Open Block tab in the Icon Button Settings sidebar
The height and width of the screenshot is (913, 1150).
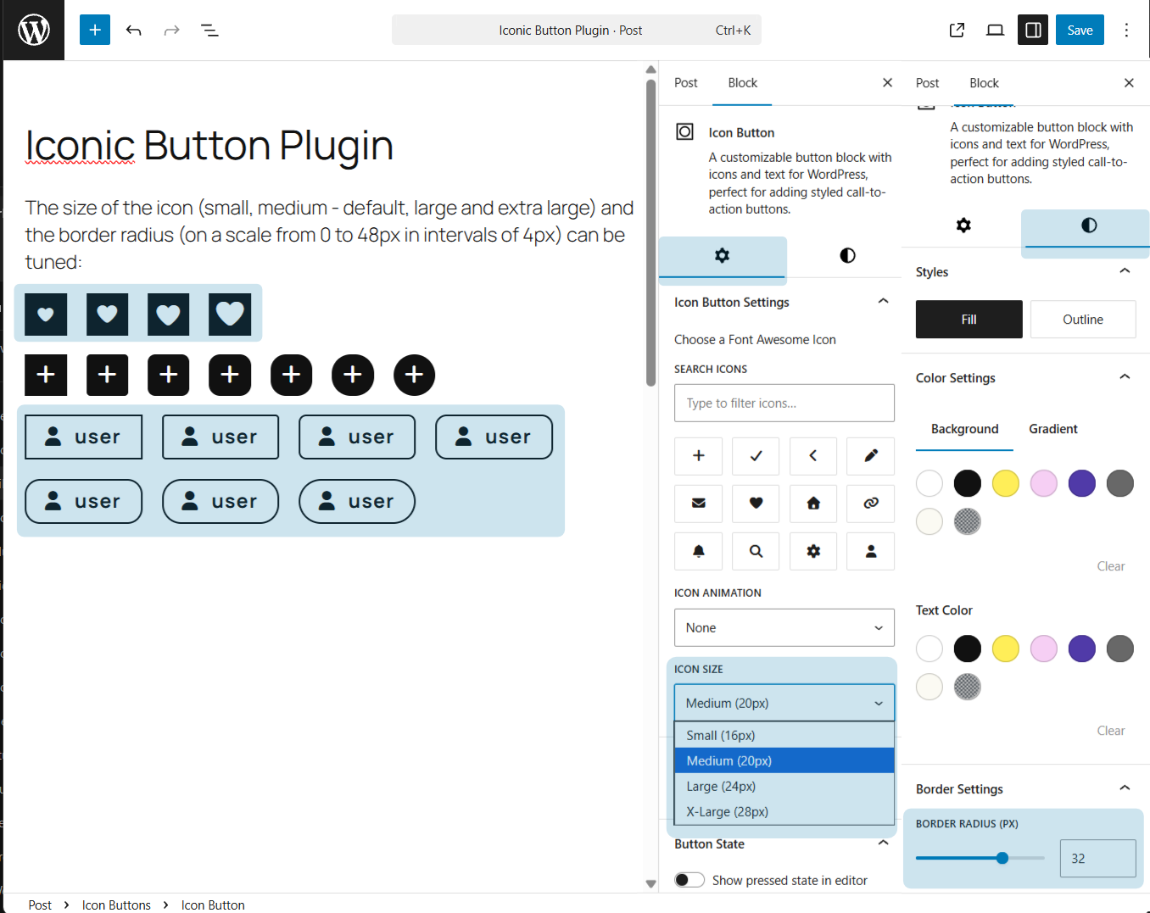[742, 83]
